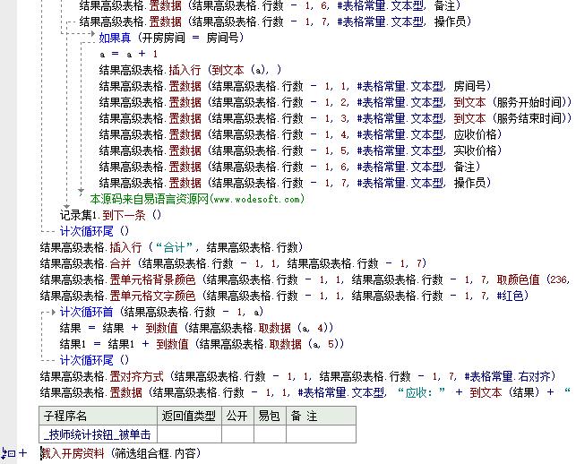This screenshot has width=576, height=464.
Task: Click the 结果 = 结果 + 到数值 line
Action: point(196,328)
